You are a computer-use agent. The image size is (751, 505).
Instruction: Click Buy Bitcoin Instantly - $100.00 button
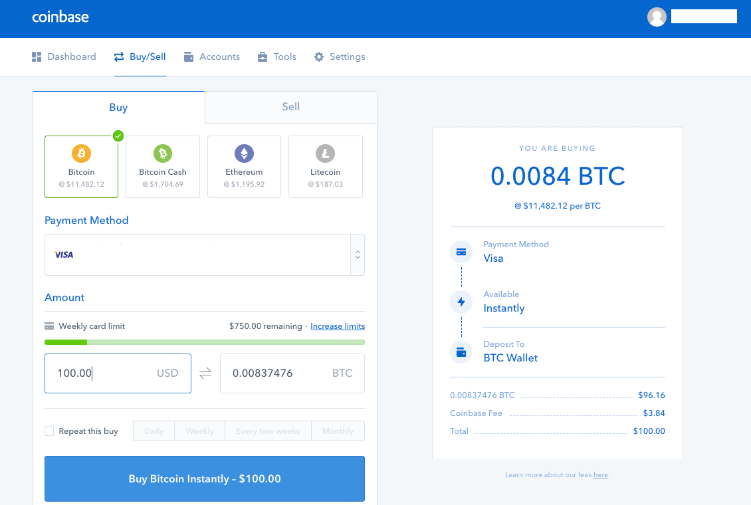point(205,478)
